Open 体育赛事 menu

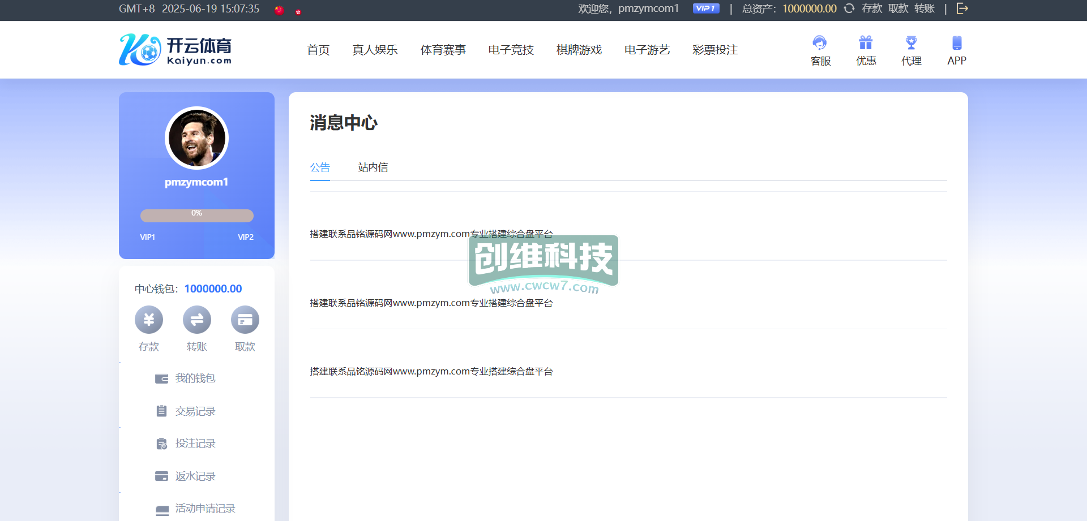point(443,50)
